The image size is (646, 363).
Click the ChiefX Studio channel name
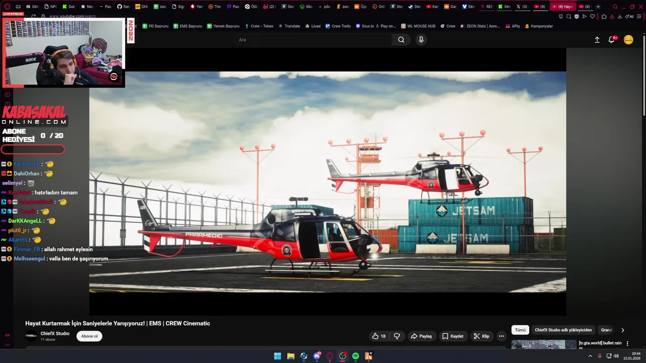(x=55, y=333)
